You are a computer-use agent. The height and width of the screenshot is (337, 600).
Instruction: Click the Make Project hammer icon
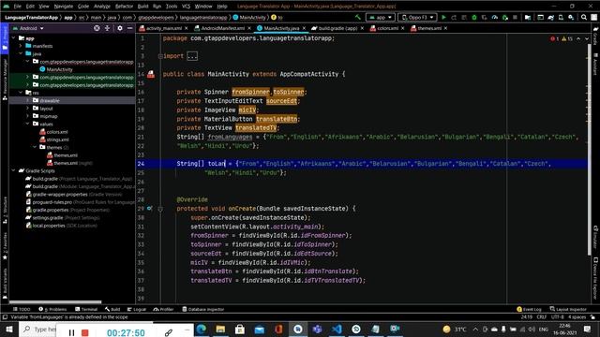pyautogui.click(x=358, y=17)
